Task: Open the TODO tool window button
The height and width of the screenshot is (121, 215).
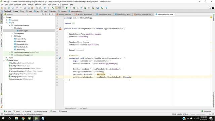Action: [17, 111]
